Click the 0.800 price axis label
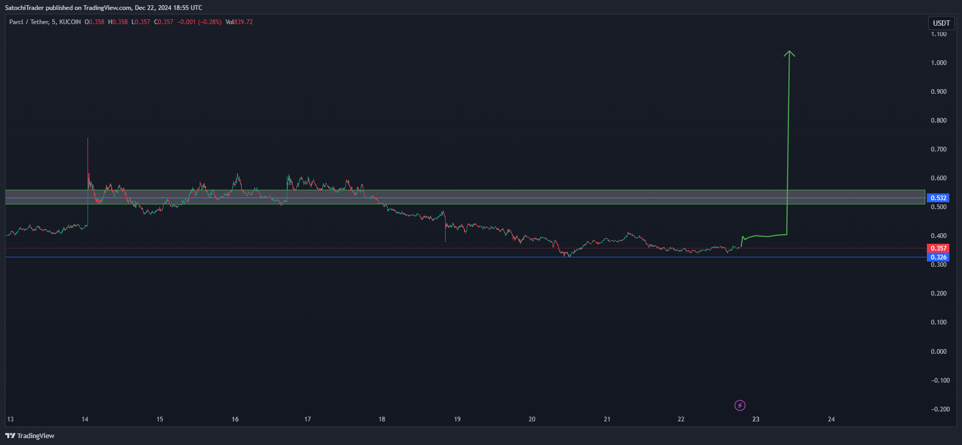The image size is (962, 445). click(x=938, y=121)
